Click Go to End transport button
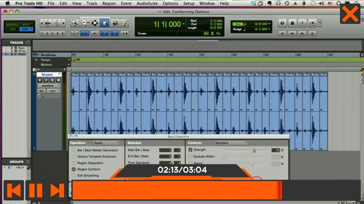The height and width of the screenshot is (204, 364). coord(313,33)
